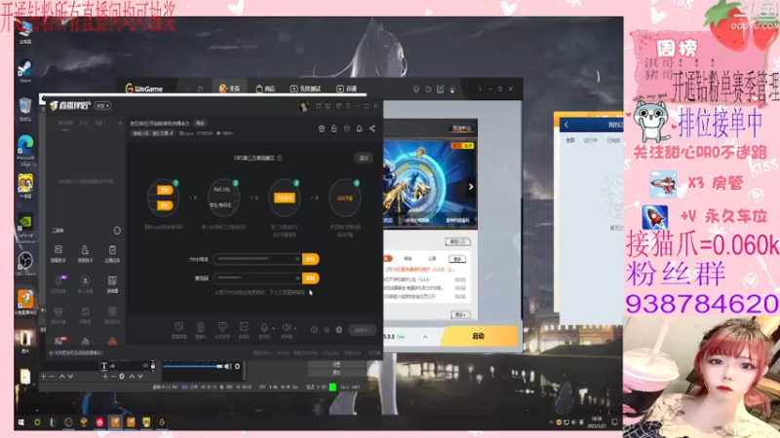Switch to WeGame 主页 tab

(229, 89)
